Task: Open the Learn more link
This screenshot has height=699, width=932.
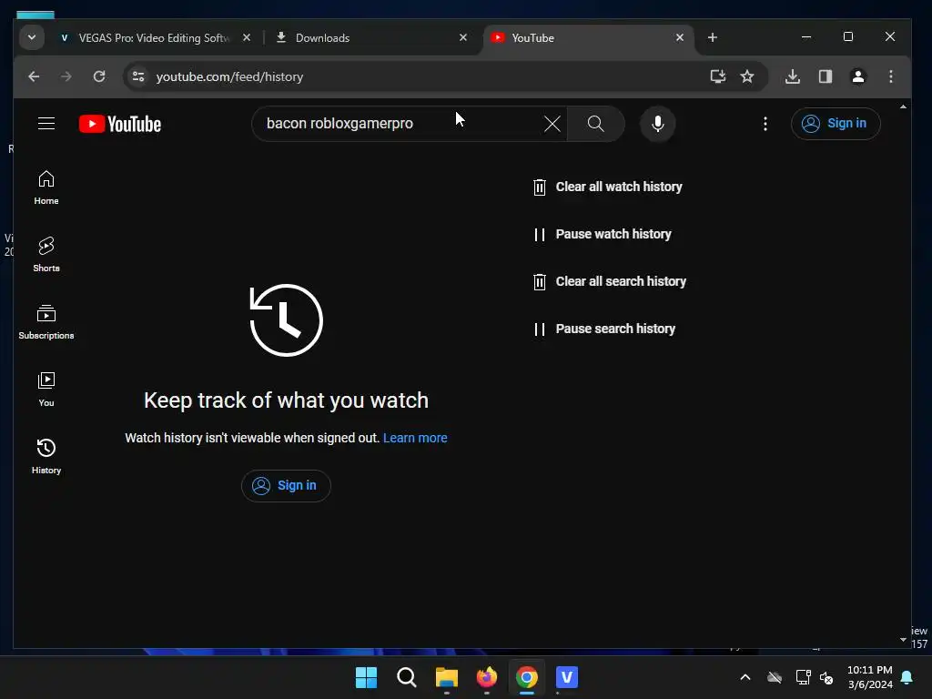Action: (415, 438)
